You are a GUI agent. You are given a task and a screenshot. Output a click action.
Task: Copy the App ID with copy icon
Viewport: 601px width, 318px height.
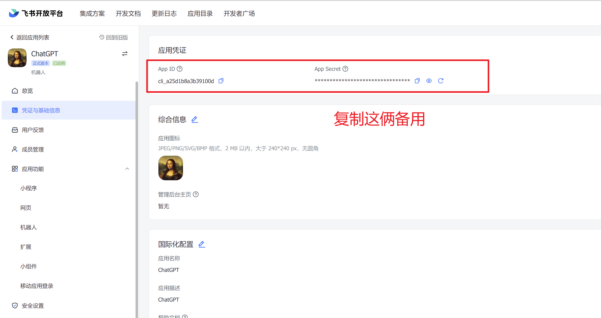tap(221, 81)
